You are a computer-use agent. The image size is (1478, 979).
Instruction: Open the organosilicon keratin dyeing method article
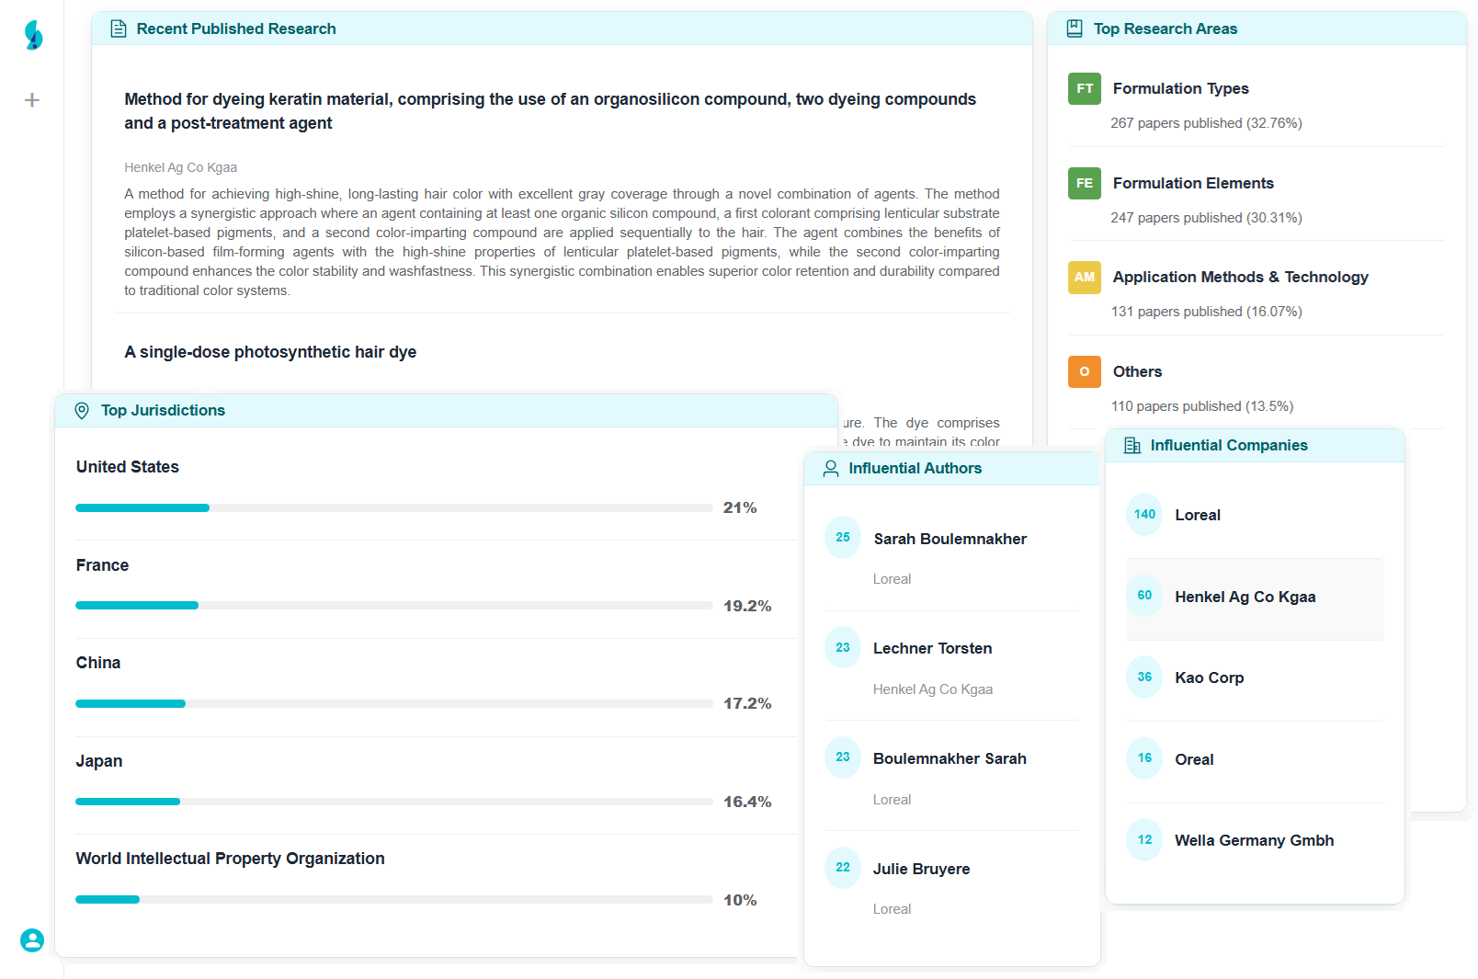click(550, 111)
